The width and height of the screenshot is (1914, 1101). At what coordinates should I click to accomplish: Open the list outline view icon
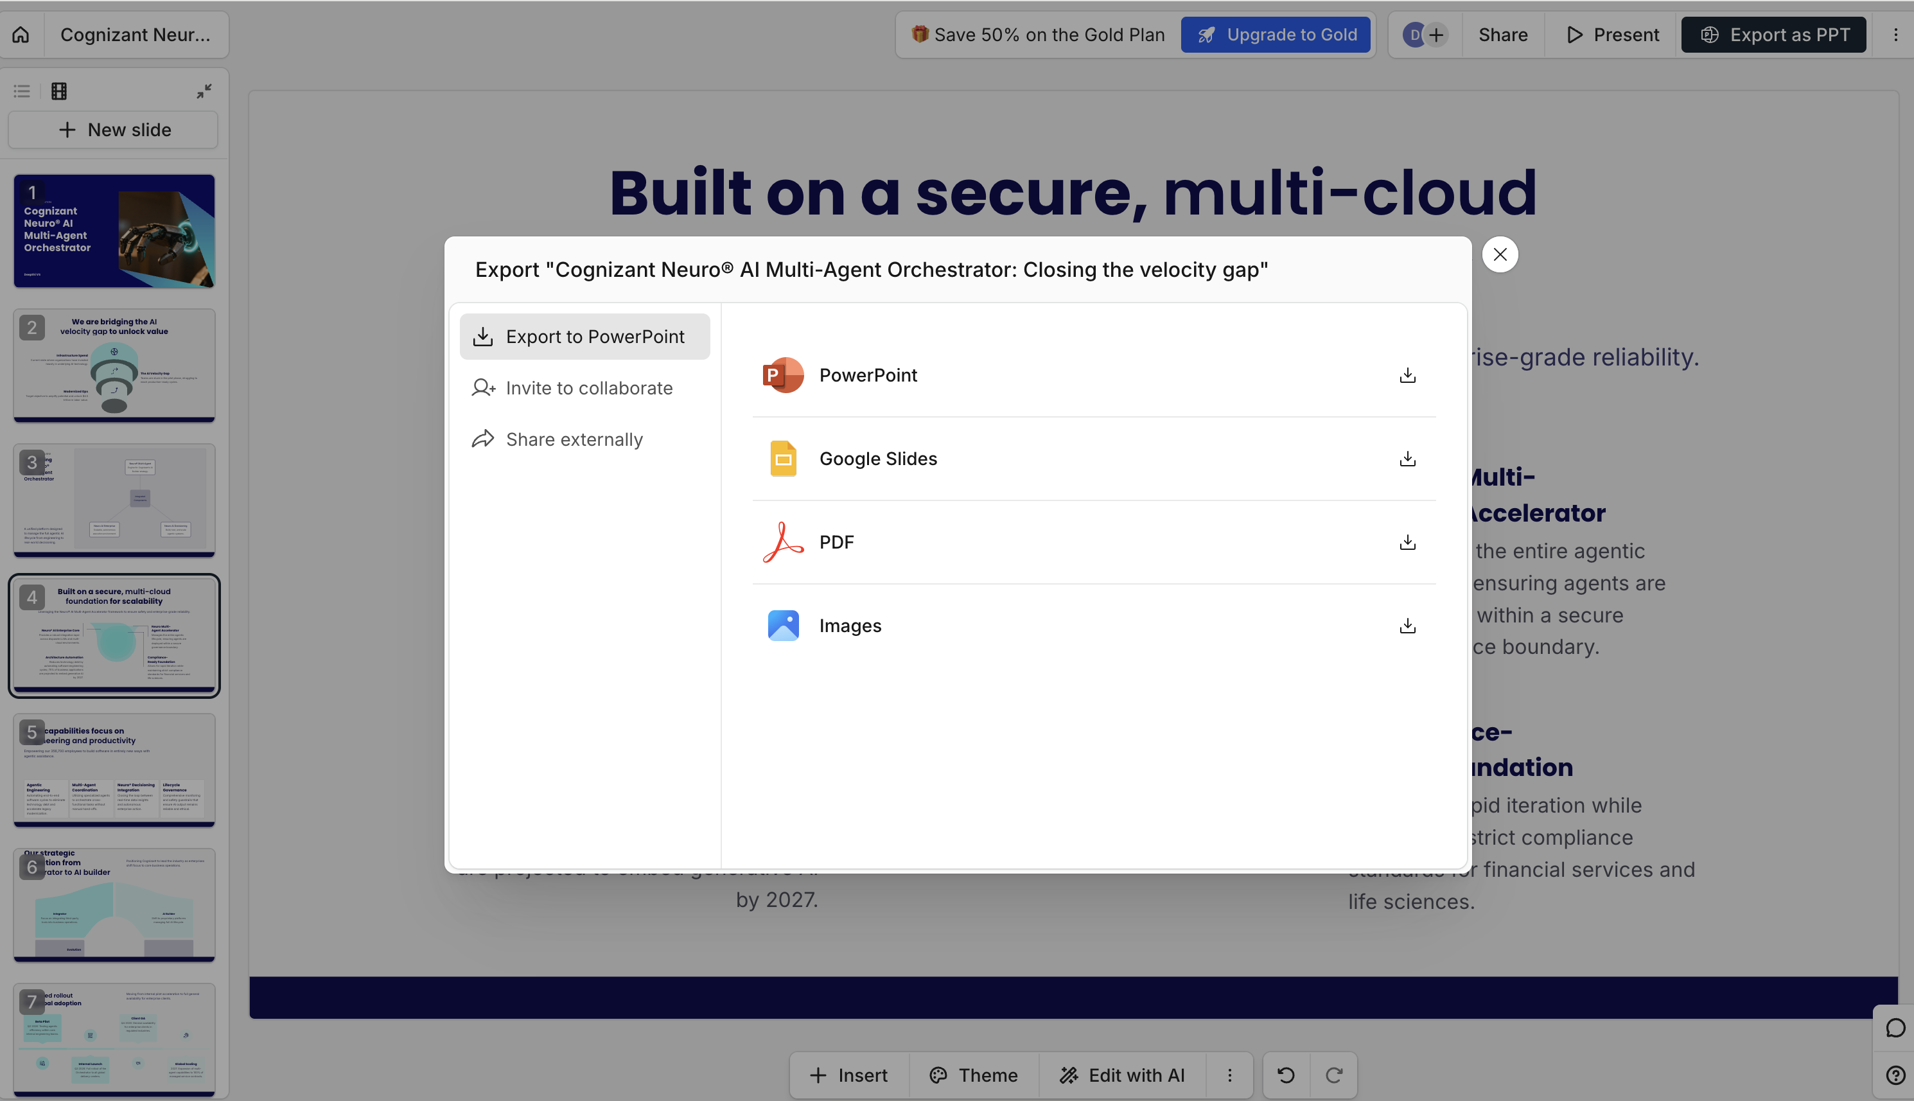click(22, 91)
